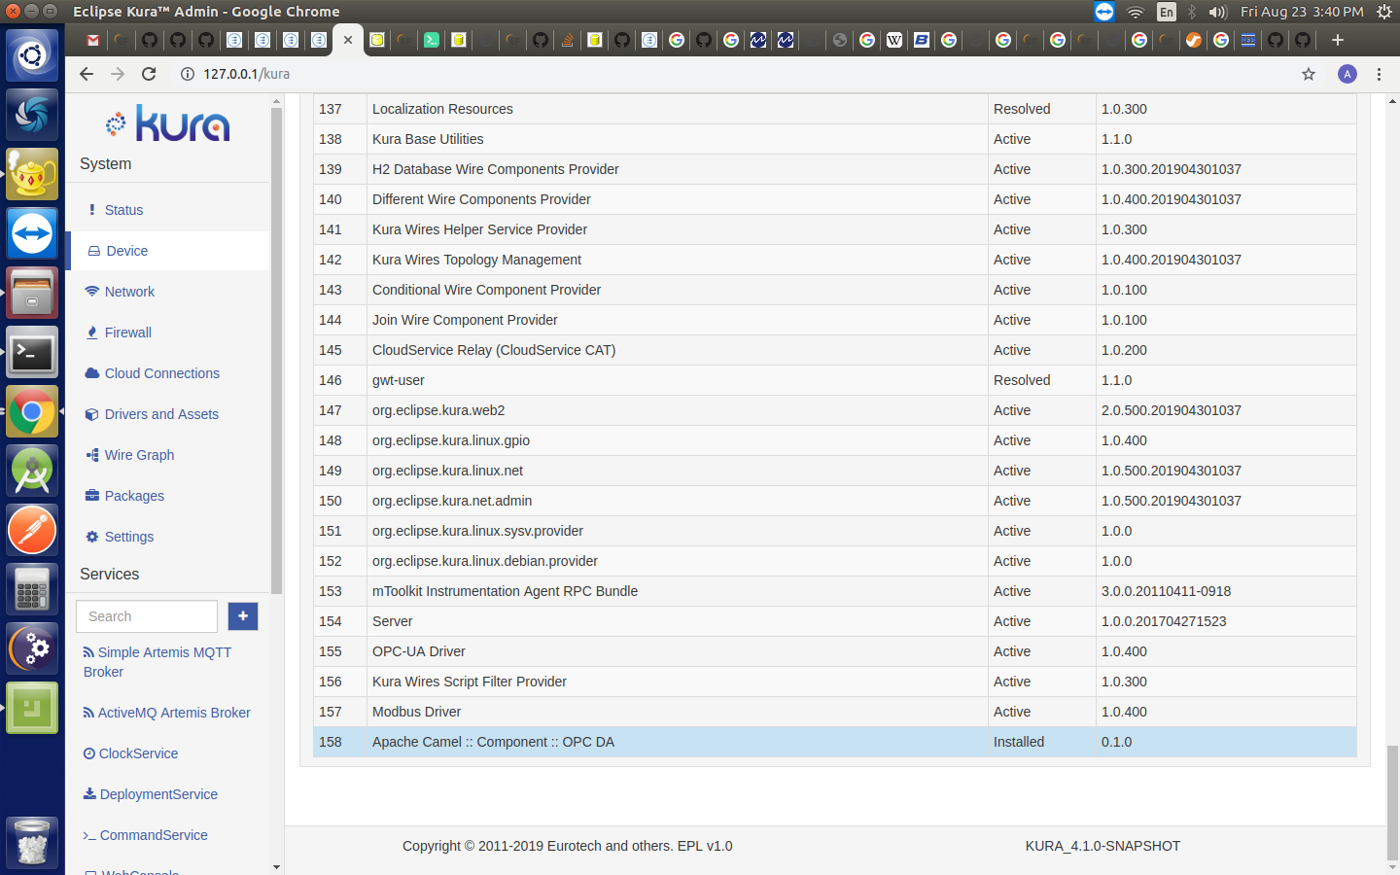1400x875 pixels.
Task: Select the OPC-UA Driver row
Action: [835, 651]
